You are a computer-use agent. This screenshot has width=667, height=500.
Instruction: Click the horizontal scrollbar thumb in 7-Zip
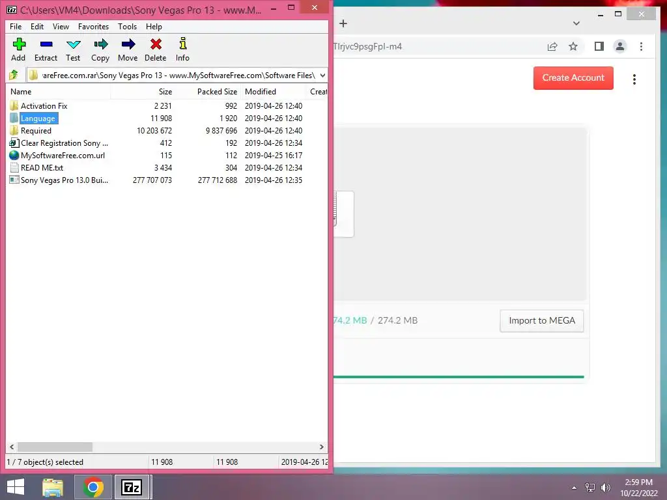[55, 447]
